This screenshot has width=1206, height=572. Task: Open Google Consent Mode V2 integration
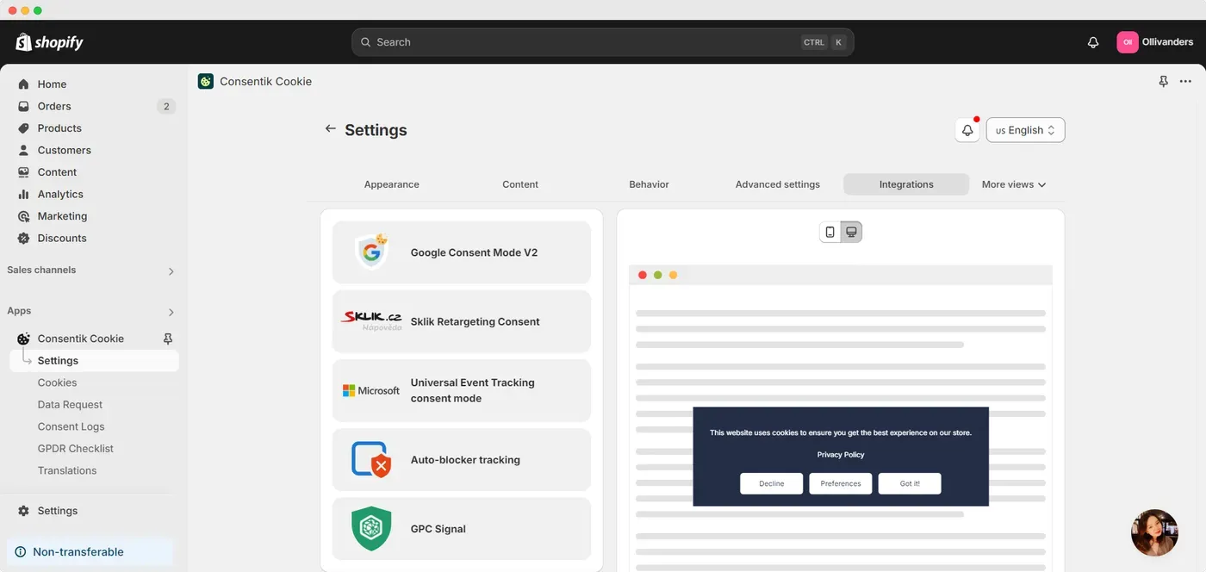462,252
